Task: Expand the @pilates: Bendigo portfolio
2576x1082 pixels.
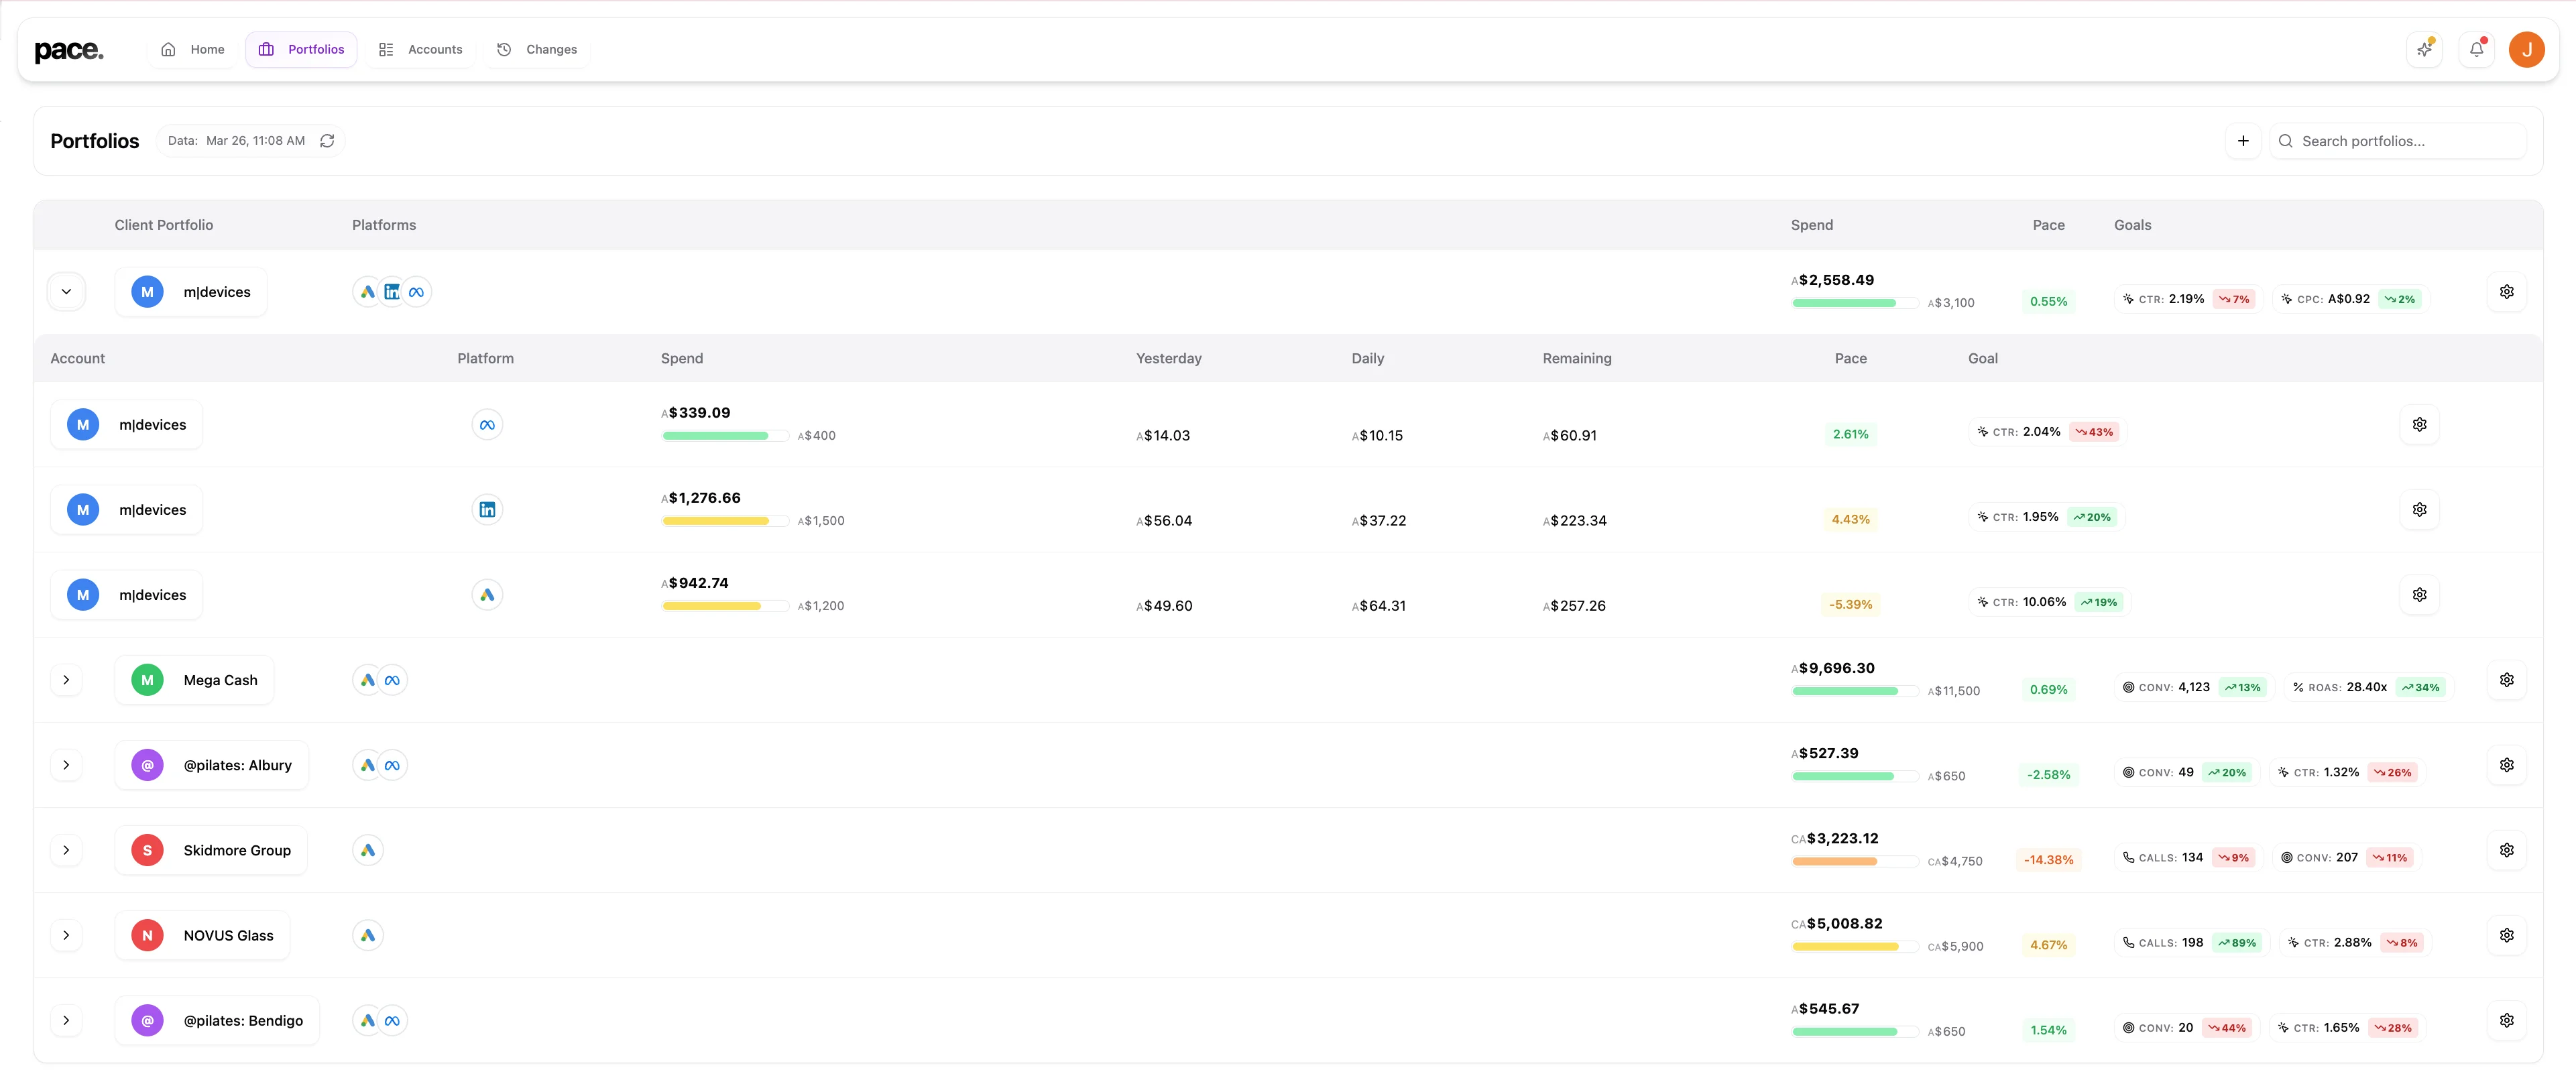Action: [x=66, y=1020]
